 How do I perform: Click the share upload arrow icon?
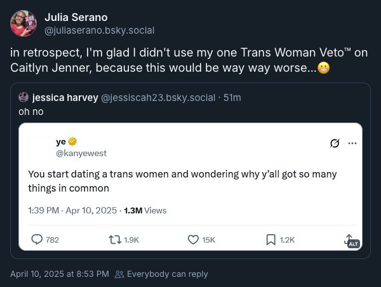348,238
